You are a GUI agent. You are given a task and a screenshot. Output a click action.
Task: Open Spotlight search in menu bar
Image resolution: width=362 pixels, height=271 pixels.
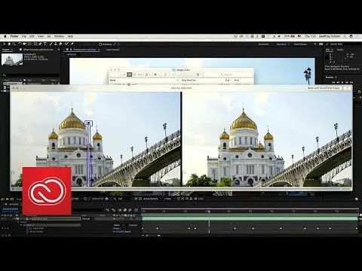[345, 36]
